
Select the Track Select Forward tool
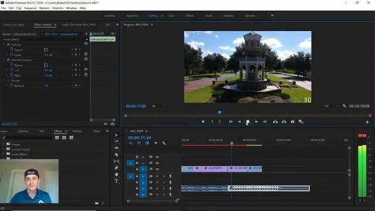(x=117, y=141)
